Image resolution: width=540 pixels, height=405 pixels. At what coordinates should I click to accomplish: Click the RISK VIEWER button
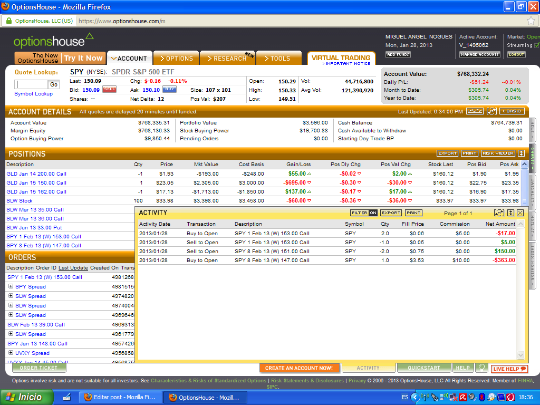pyautogui.click(x=498, y=153)
